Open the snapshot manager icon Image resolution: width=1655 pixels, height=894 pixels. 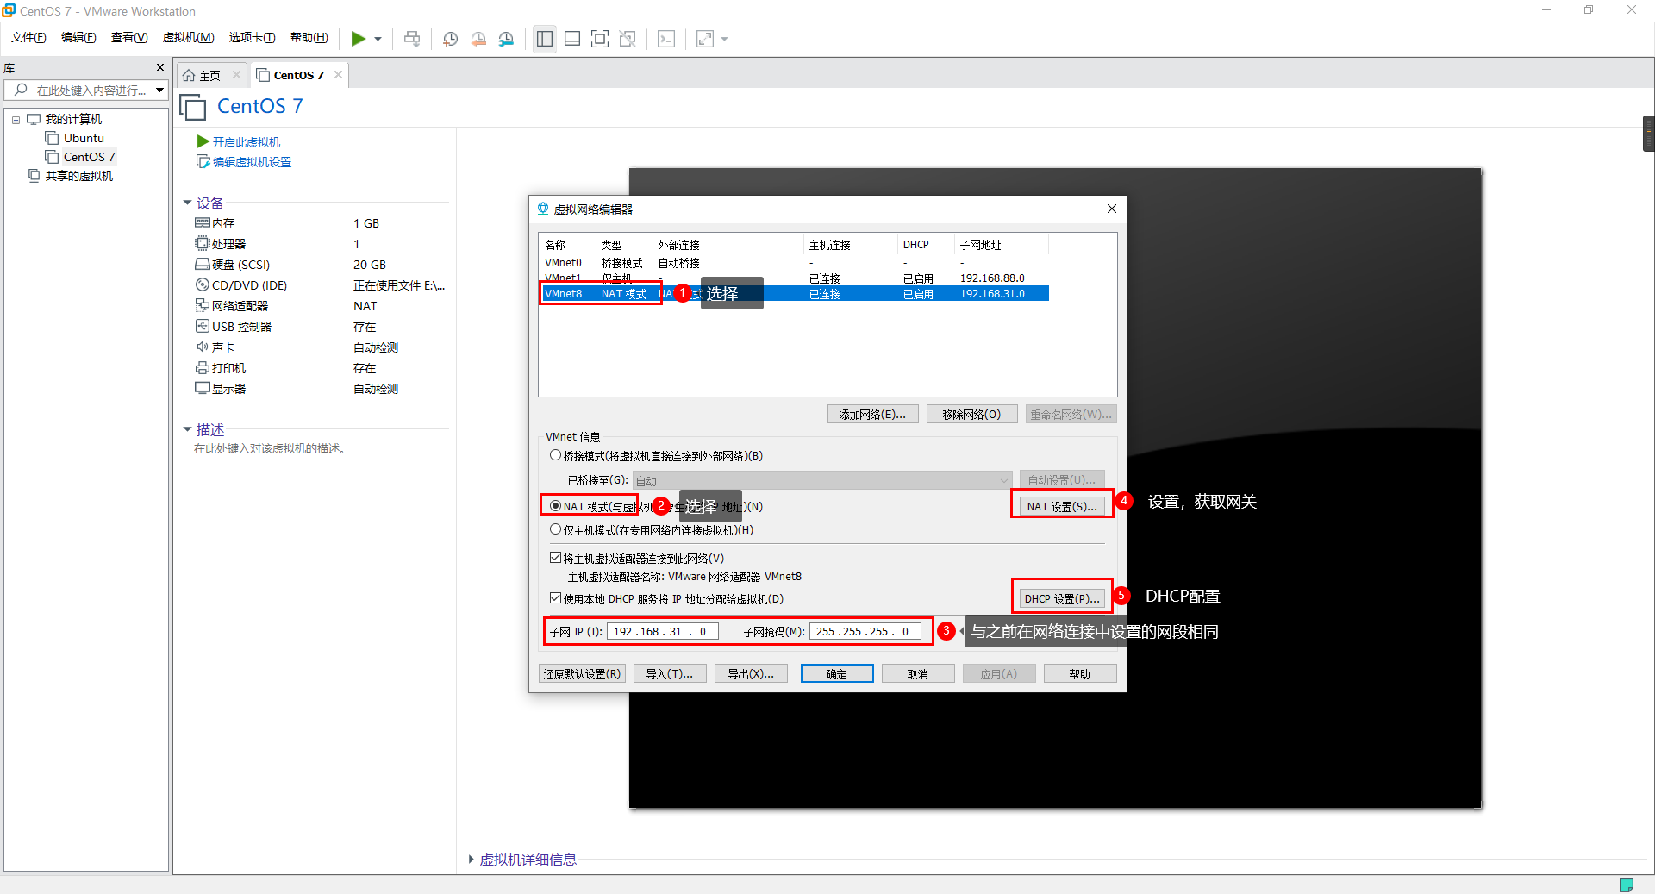[506, 39]
